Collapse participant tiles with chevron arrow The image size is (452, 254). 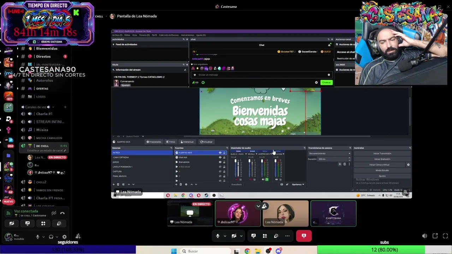point(258,206)
